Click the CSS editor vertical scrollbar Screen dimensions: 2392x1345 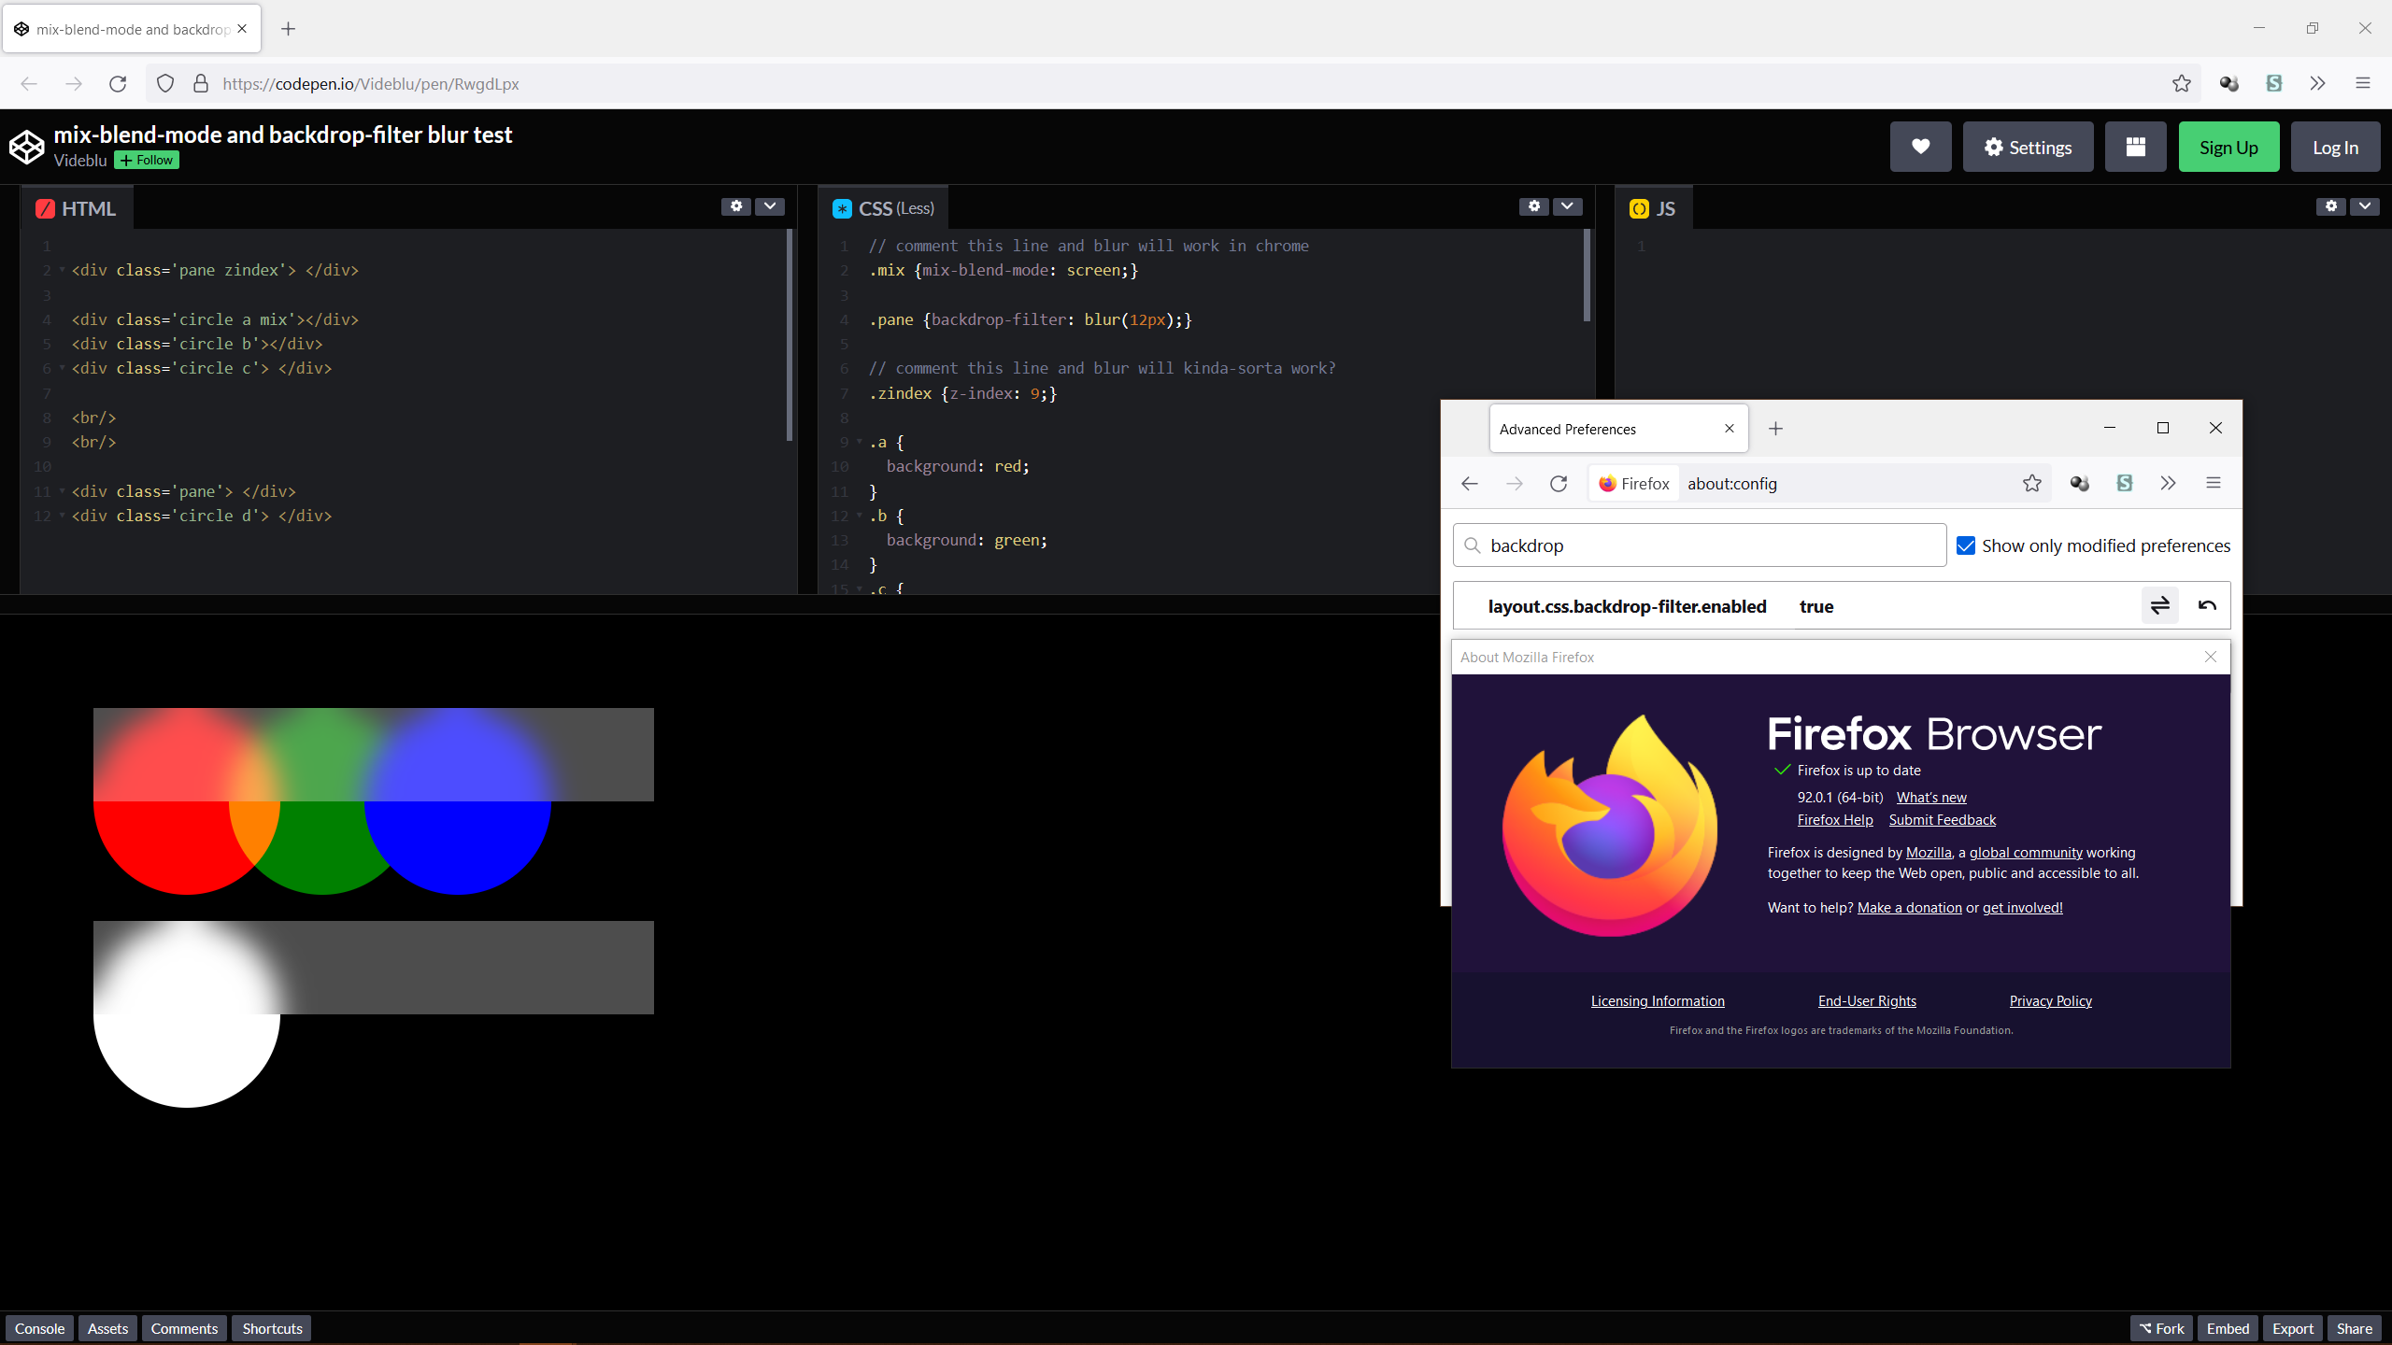[x=1587, y=276]
